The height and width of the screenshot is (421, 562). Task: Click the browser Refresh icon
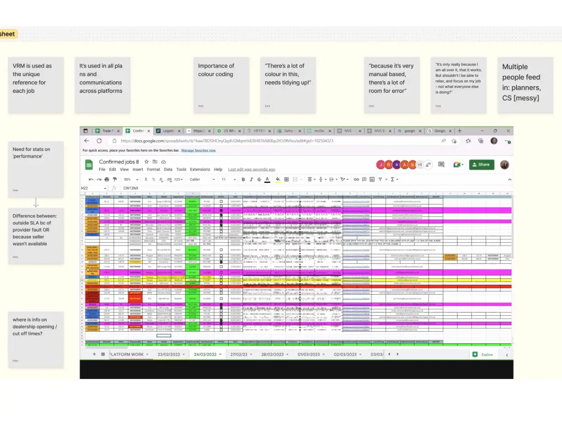(x=99, y=140)
